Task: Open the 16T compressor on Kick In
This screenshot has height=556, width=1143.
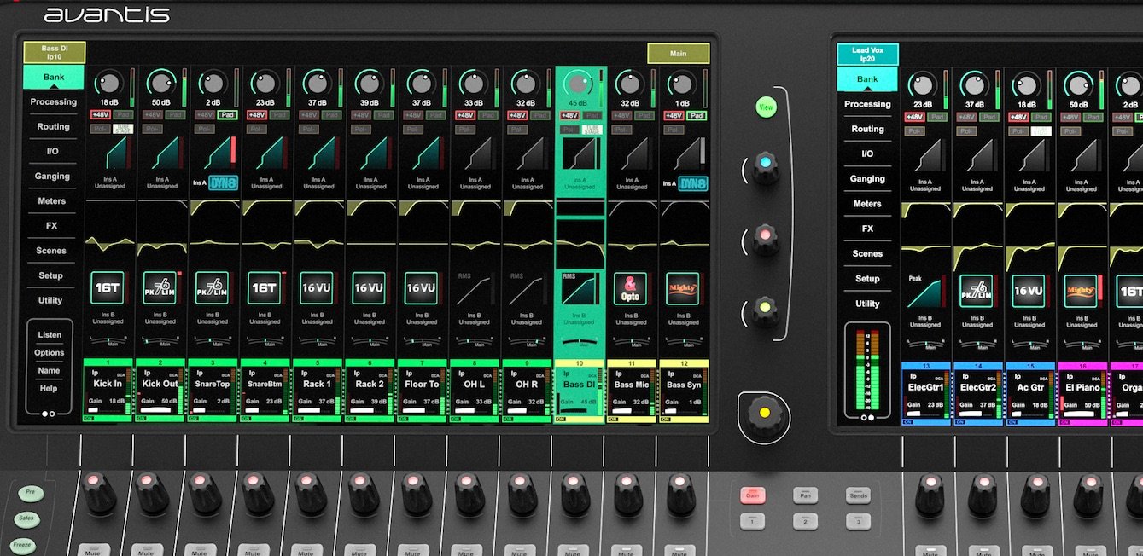Action: coord(108,288)
